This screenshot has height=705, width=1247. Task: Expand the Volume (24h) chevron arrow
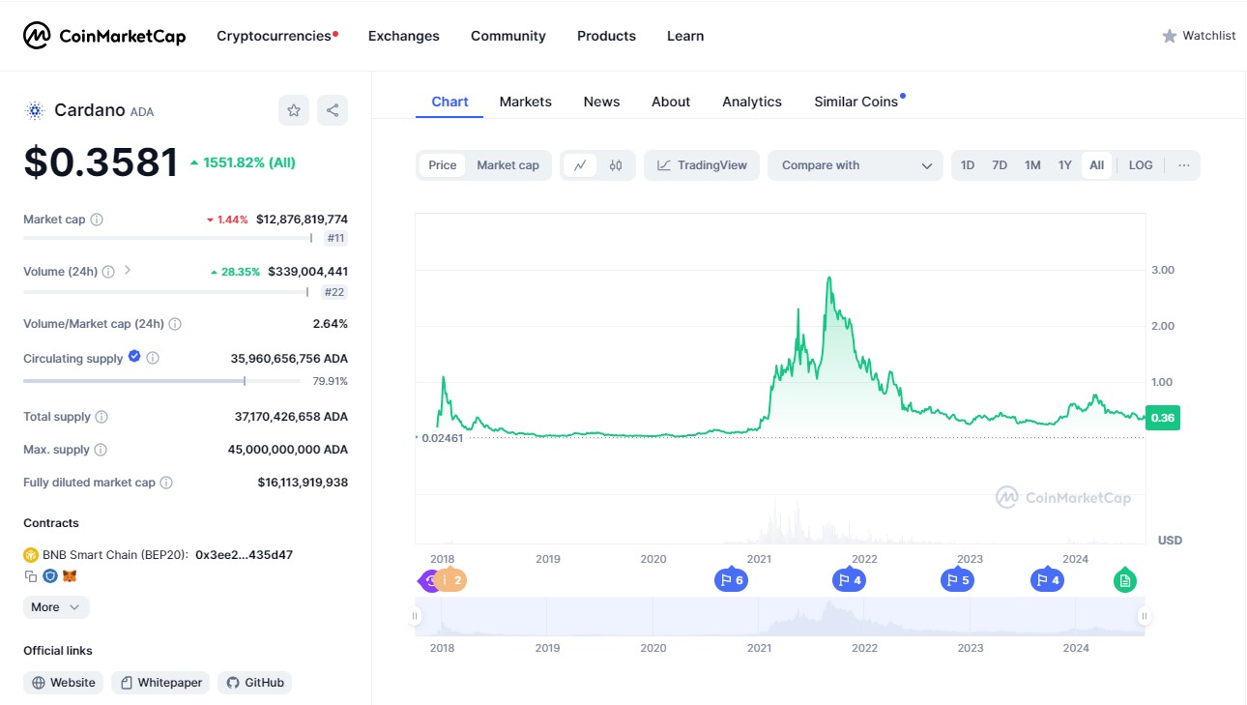(128, 271)
